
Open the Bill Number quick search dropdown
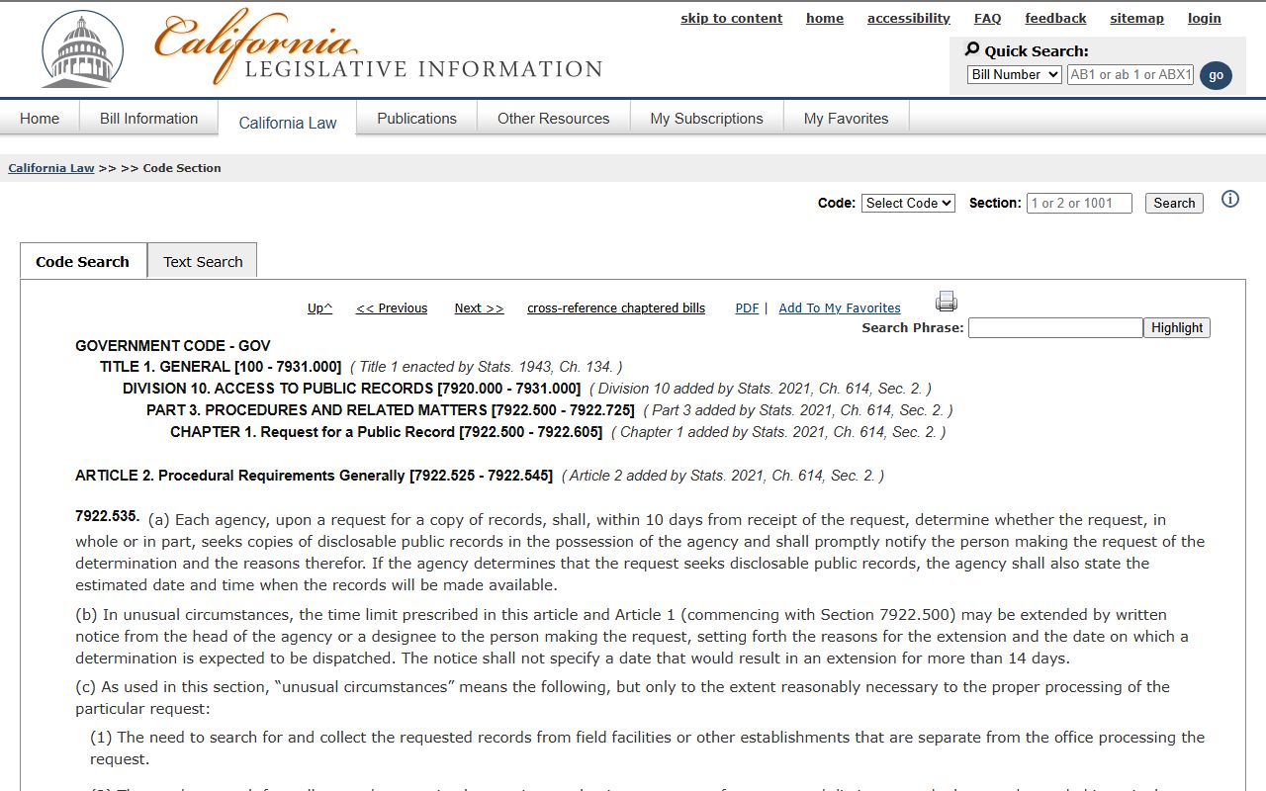(x=1014, y=74)
